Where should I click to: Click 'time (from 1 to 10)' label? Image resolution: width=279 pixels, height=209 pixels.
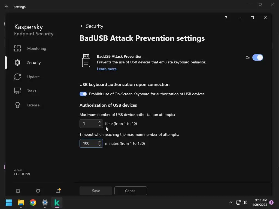[121, 124]
